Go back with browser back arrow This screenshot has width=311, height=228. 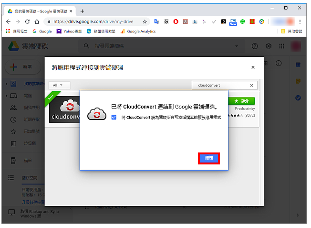coord(8,22)
